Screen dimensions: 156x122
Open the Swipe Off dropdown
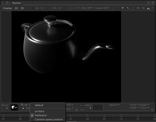click(x=102, y=8)
